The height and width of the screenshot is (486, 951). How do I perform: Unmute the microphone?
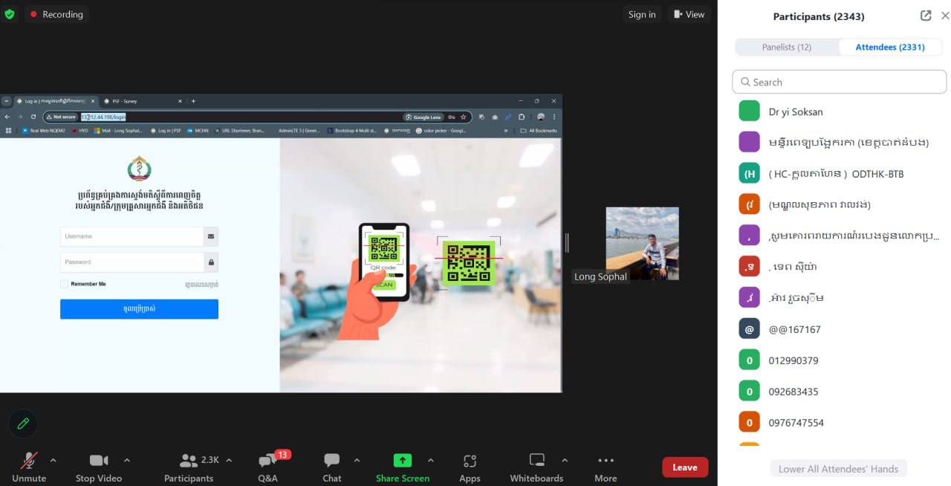(29, 467)
